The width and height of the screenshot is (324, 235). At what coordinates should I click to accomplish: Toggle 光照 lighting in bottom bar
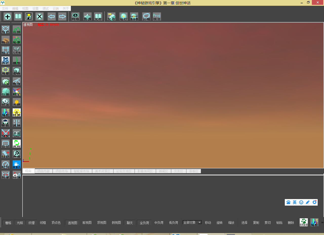[x=20, y=223]
